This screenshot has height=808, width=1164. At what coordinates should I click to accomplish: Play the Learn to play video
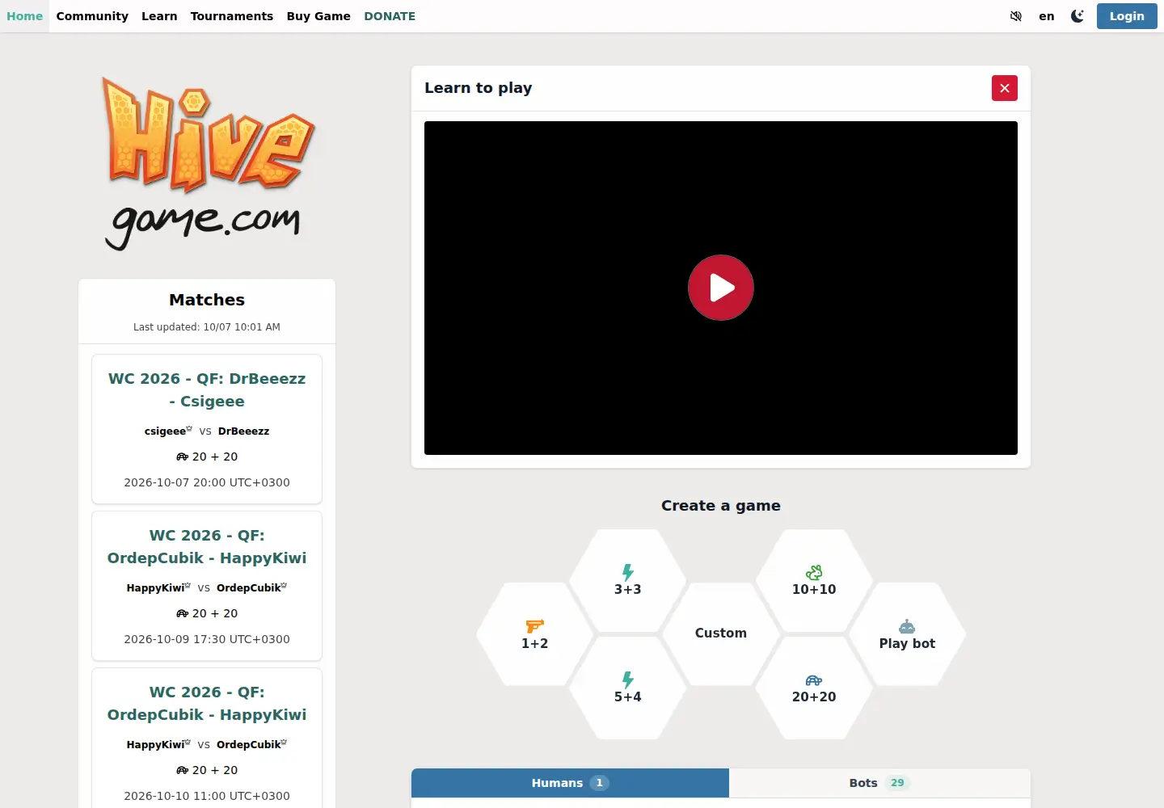721,288
